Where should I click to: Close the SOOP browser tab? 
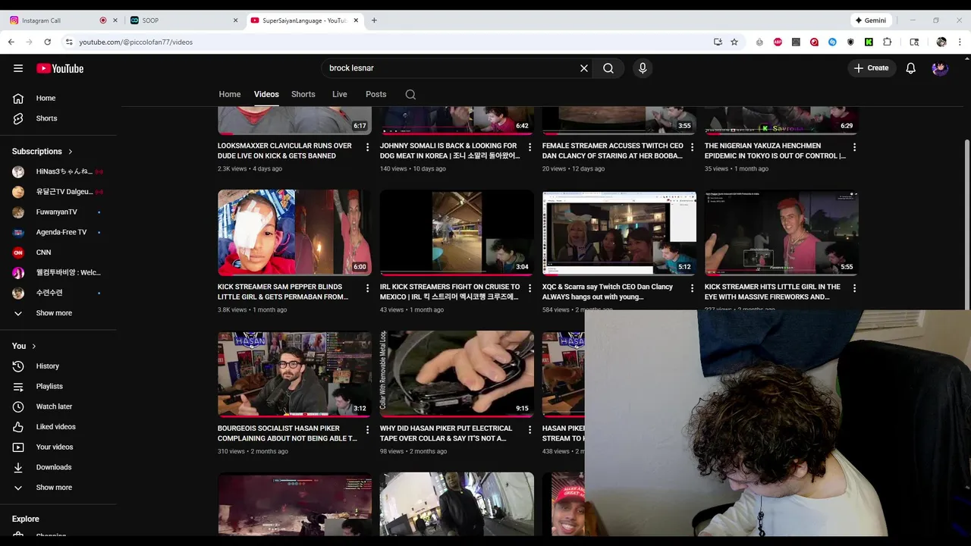pos(235,20)
